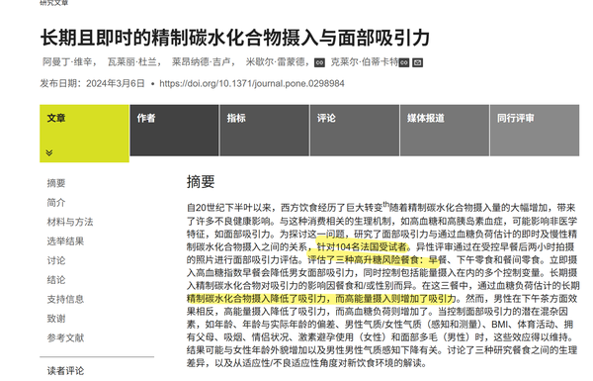The width and height of the screenshot is (593, 381).
Task: Jump to 简介 section in sidebar
Action: [56, 203]
